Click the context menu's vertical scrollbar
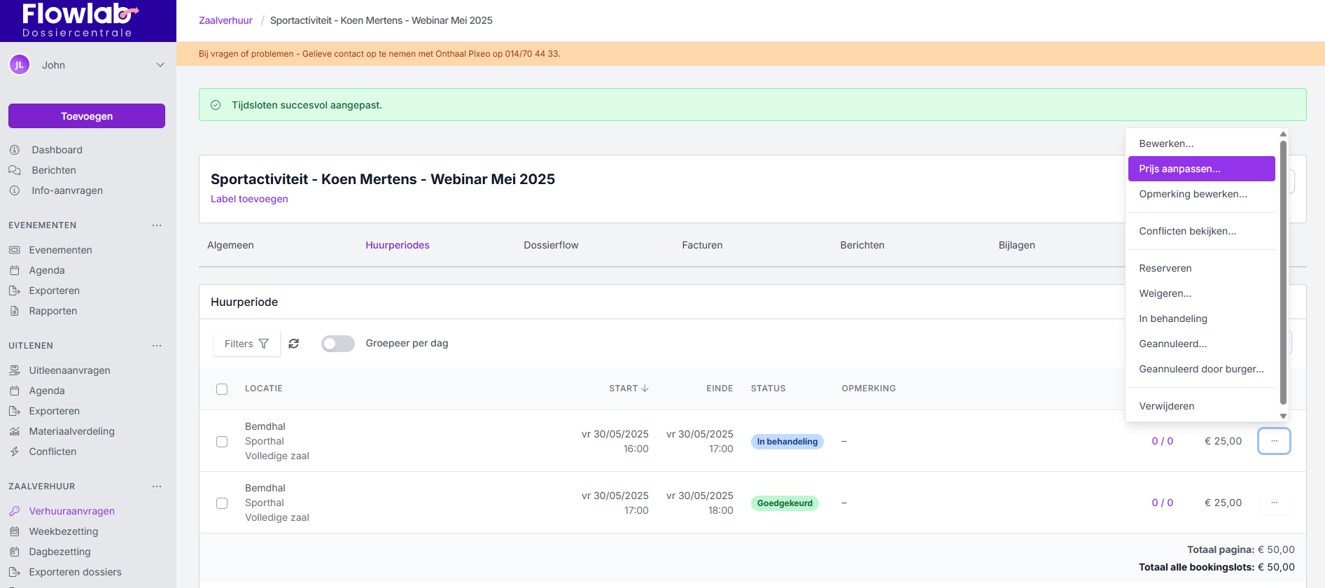 pyautogui.click(x=1283, y=273)
